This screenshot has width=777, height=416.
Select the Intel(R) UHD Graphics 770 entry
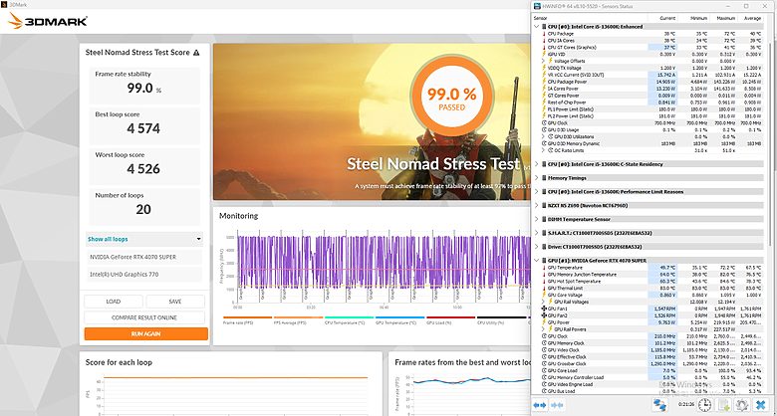pyautogui.click(x=144, y=275)
